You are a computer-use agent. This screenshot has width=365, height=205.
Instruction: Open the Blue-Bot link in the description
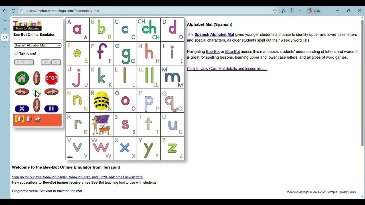pos(232,52)
